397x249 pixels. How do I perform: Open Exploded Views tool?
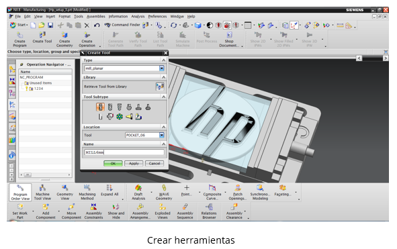tap(163, 211)
